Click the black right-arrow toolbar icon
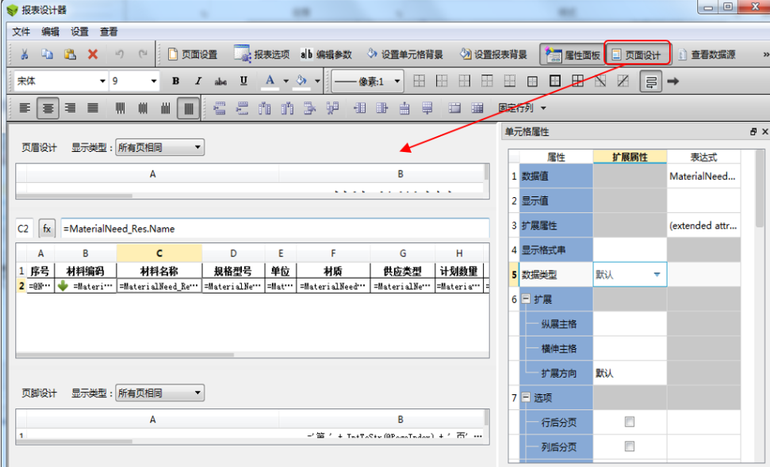770x467 pixels. pos(672,82)
